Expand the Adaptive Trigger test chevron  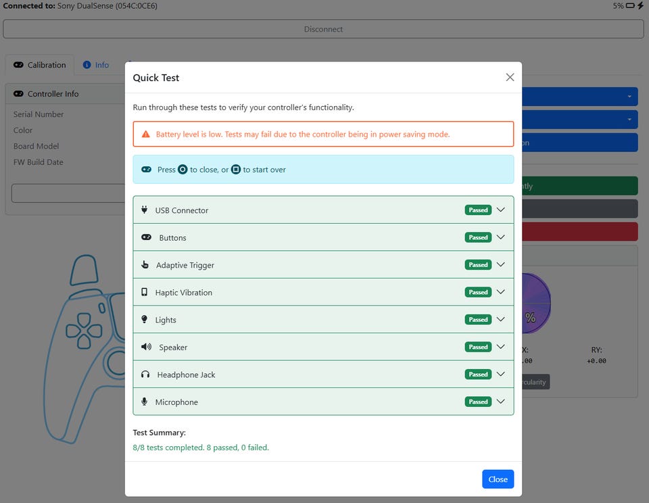pos(500,264)
